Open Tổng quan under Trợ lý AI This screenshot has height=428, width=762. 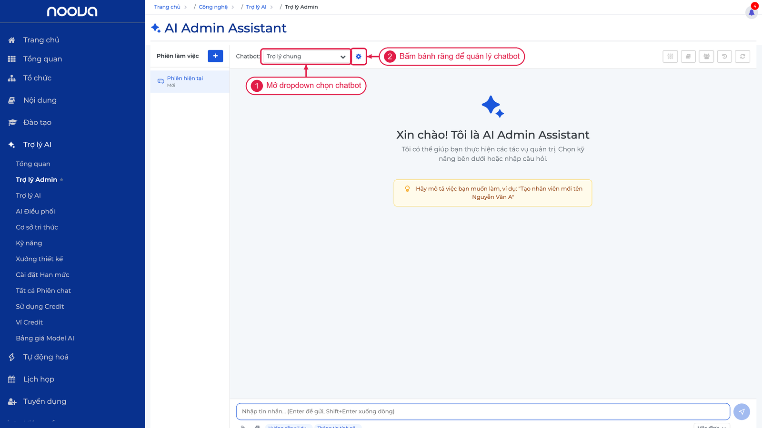(33, 164)
